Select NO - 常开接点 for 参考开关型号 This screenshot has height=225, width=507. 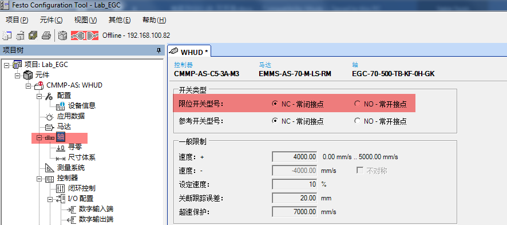coord(357,121)
